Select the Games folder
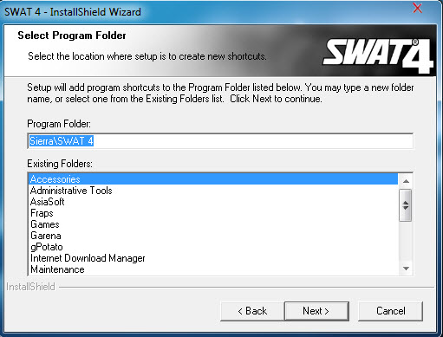This screenshot has height=337, width=443. click(x=213, y=224)
